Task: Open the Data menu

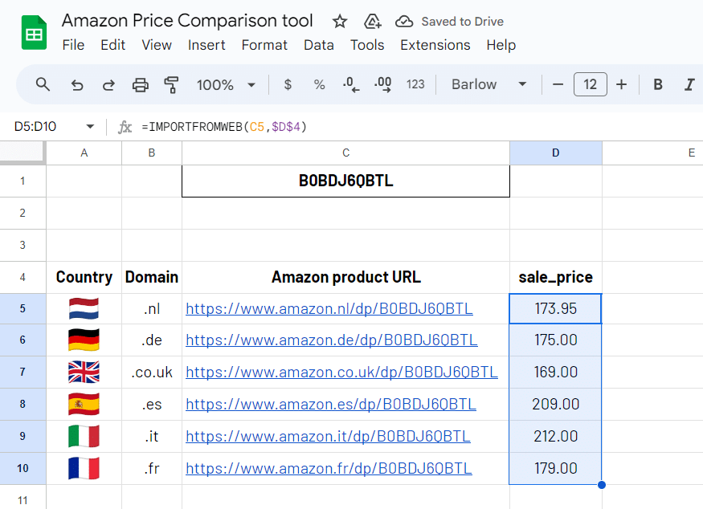Action: 318,45
